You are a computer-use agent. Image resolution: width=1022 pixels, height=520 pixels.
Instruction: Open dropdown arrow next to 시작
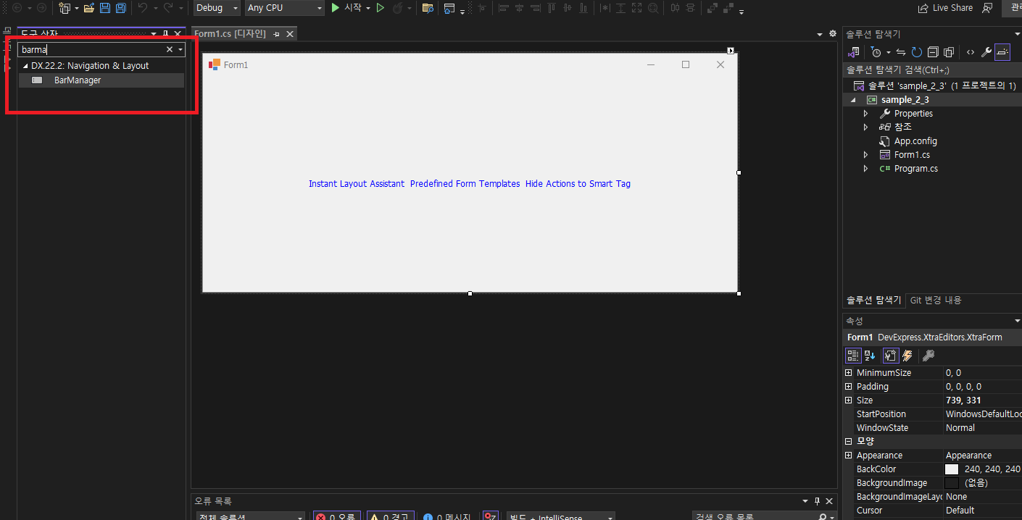[367, 8]
